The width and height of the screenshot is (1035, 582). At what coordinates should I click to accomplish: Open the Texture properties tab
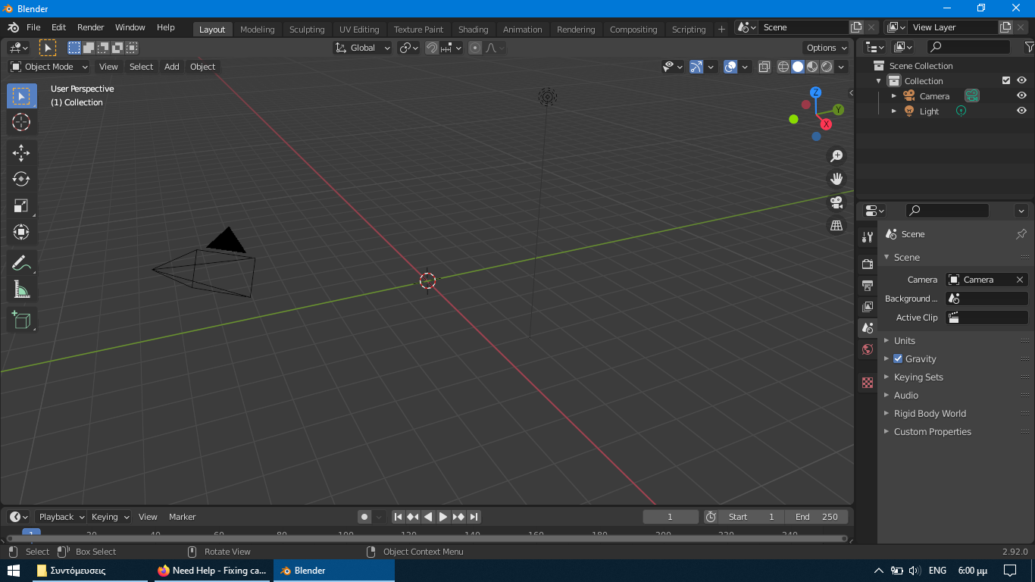[868, 383]
